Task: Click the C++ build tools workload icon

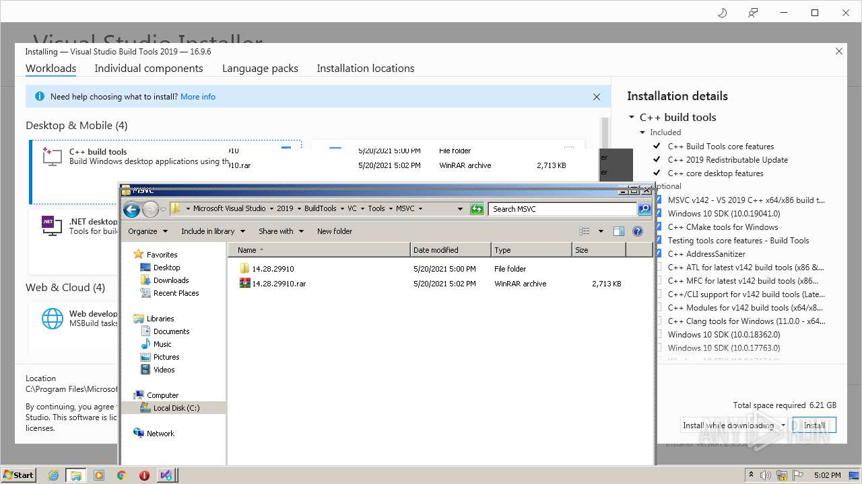Action: pos(52,156)
